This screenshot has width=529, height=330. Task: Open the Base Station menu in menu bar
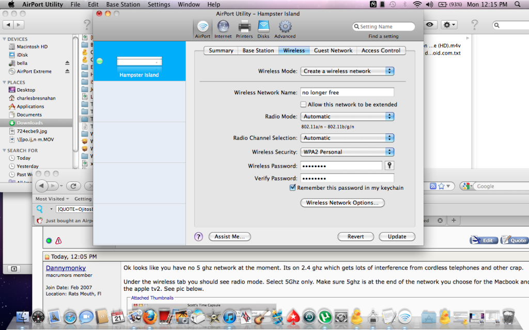tap(123, 4)
